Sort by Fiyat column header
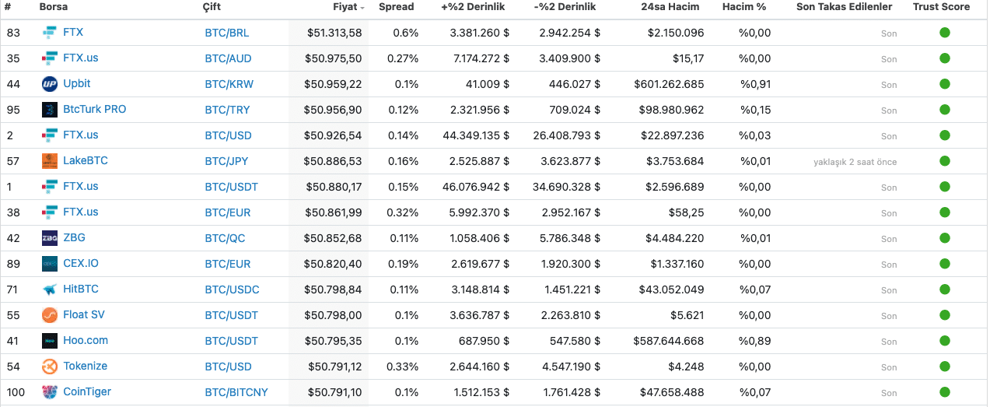 click(345, 7)
